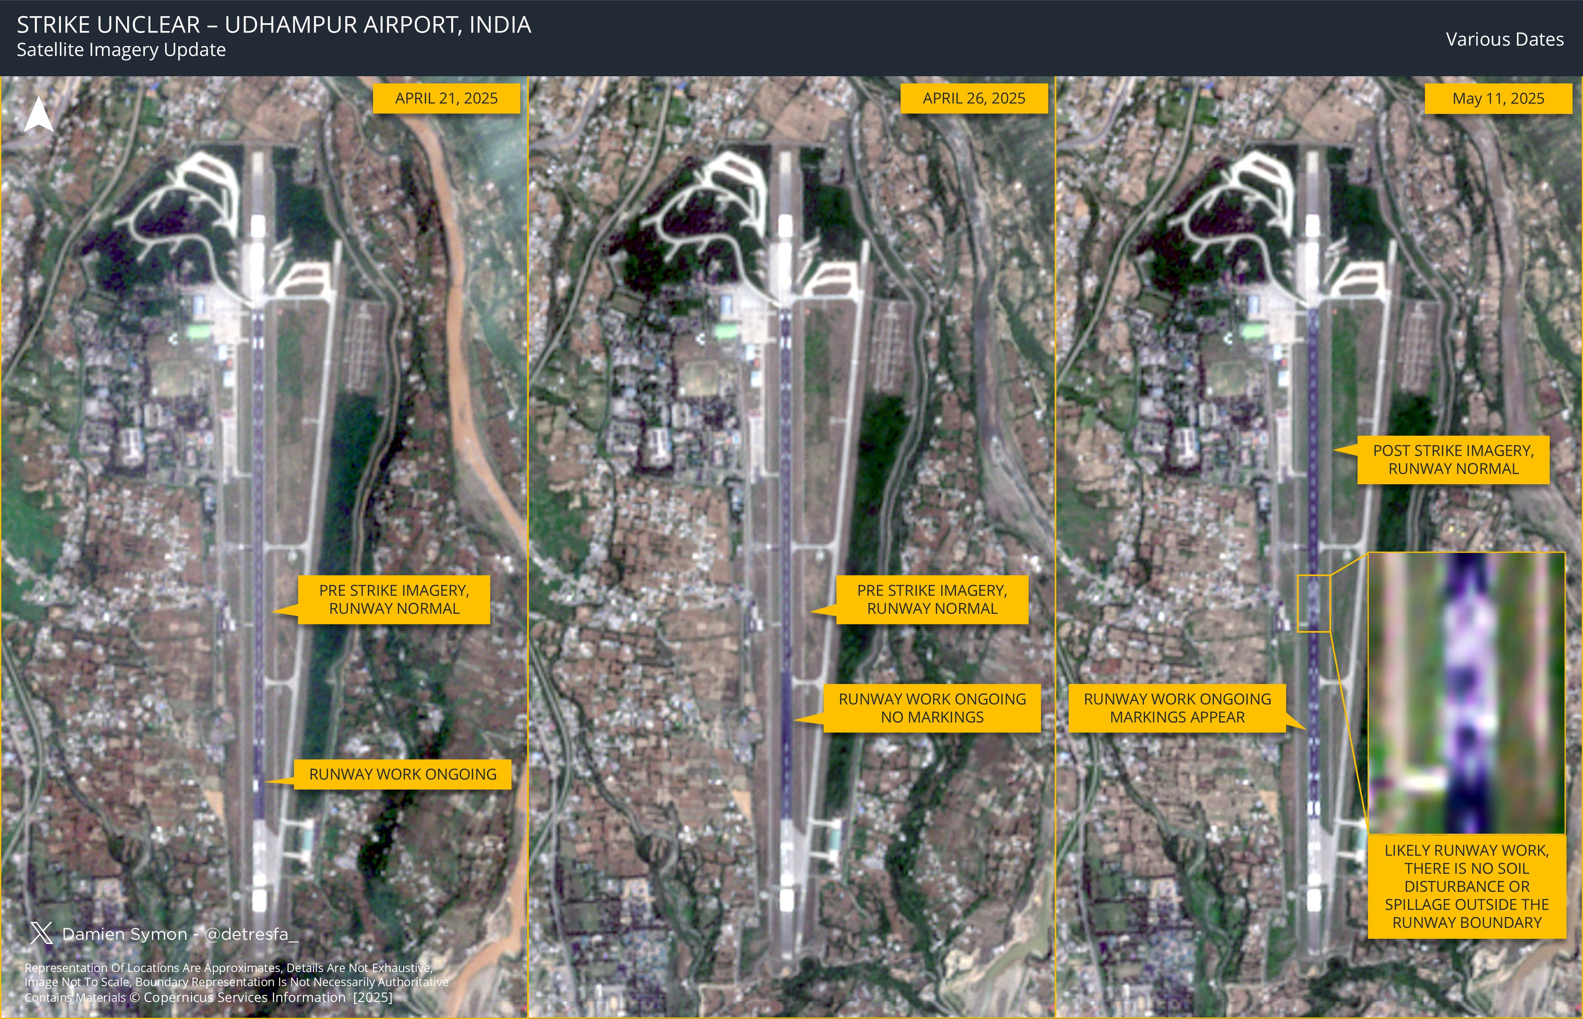Click the 'May 11, 2025' date label
The image size is (1583, 1019).
(1498, 99)
